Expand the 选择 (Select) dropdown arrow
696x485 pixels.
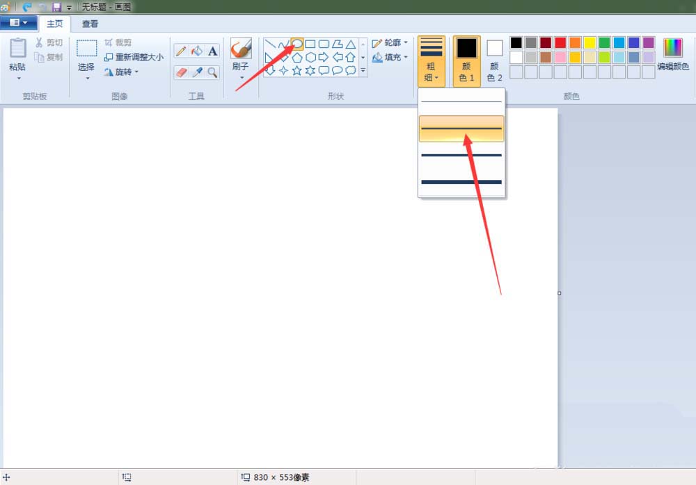coord(88,79)
